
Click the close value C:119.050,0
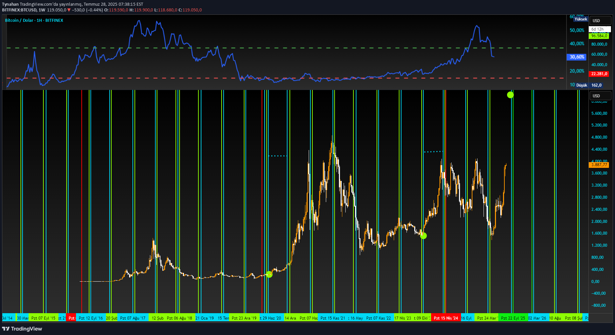(x=190, y=10)
